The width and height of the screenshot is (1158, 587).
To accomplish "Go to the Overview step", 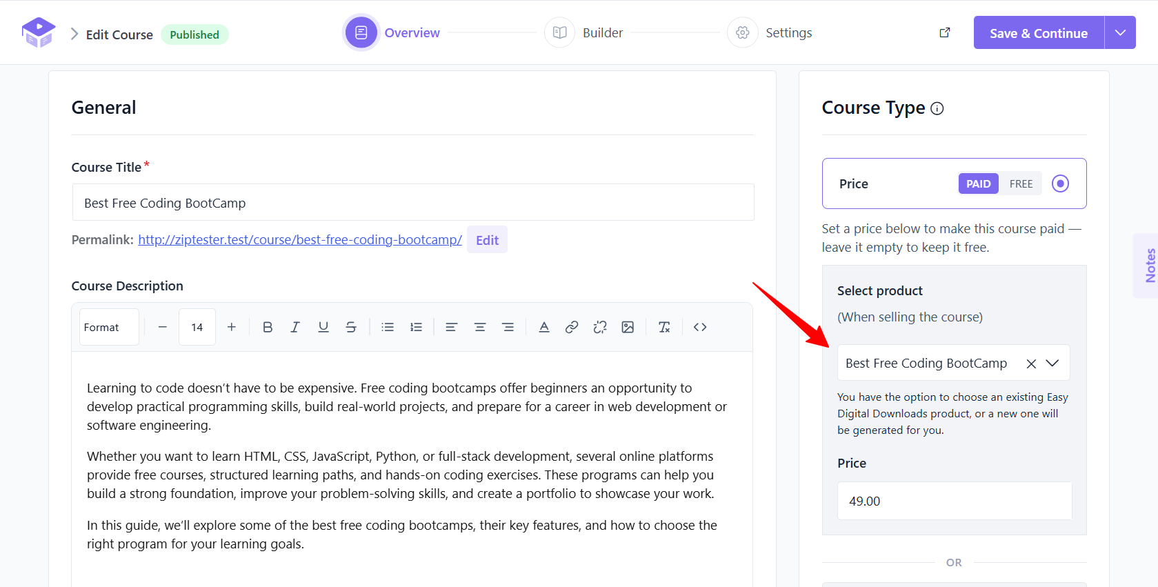I will (392, 32).
